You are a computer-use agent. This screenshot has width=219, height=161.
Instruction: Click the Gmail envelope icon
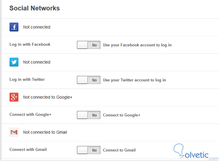pos(14,132)
